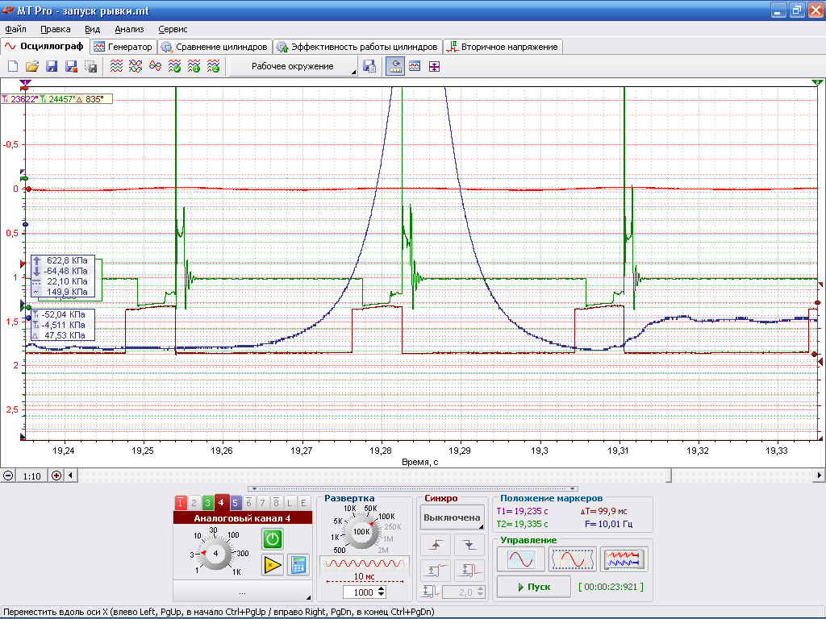Click the yellow triangle amplifier icon
This screenshot has height=619, width=826.
(273, 565)
